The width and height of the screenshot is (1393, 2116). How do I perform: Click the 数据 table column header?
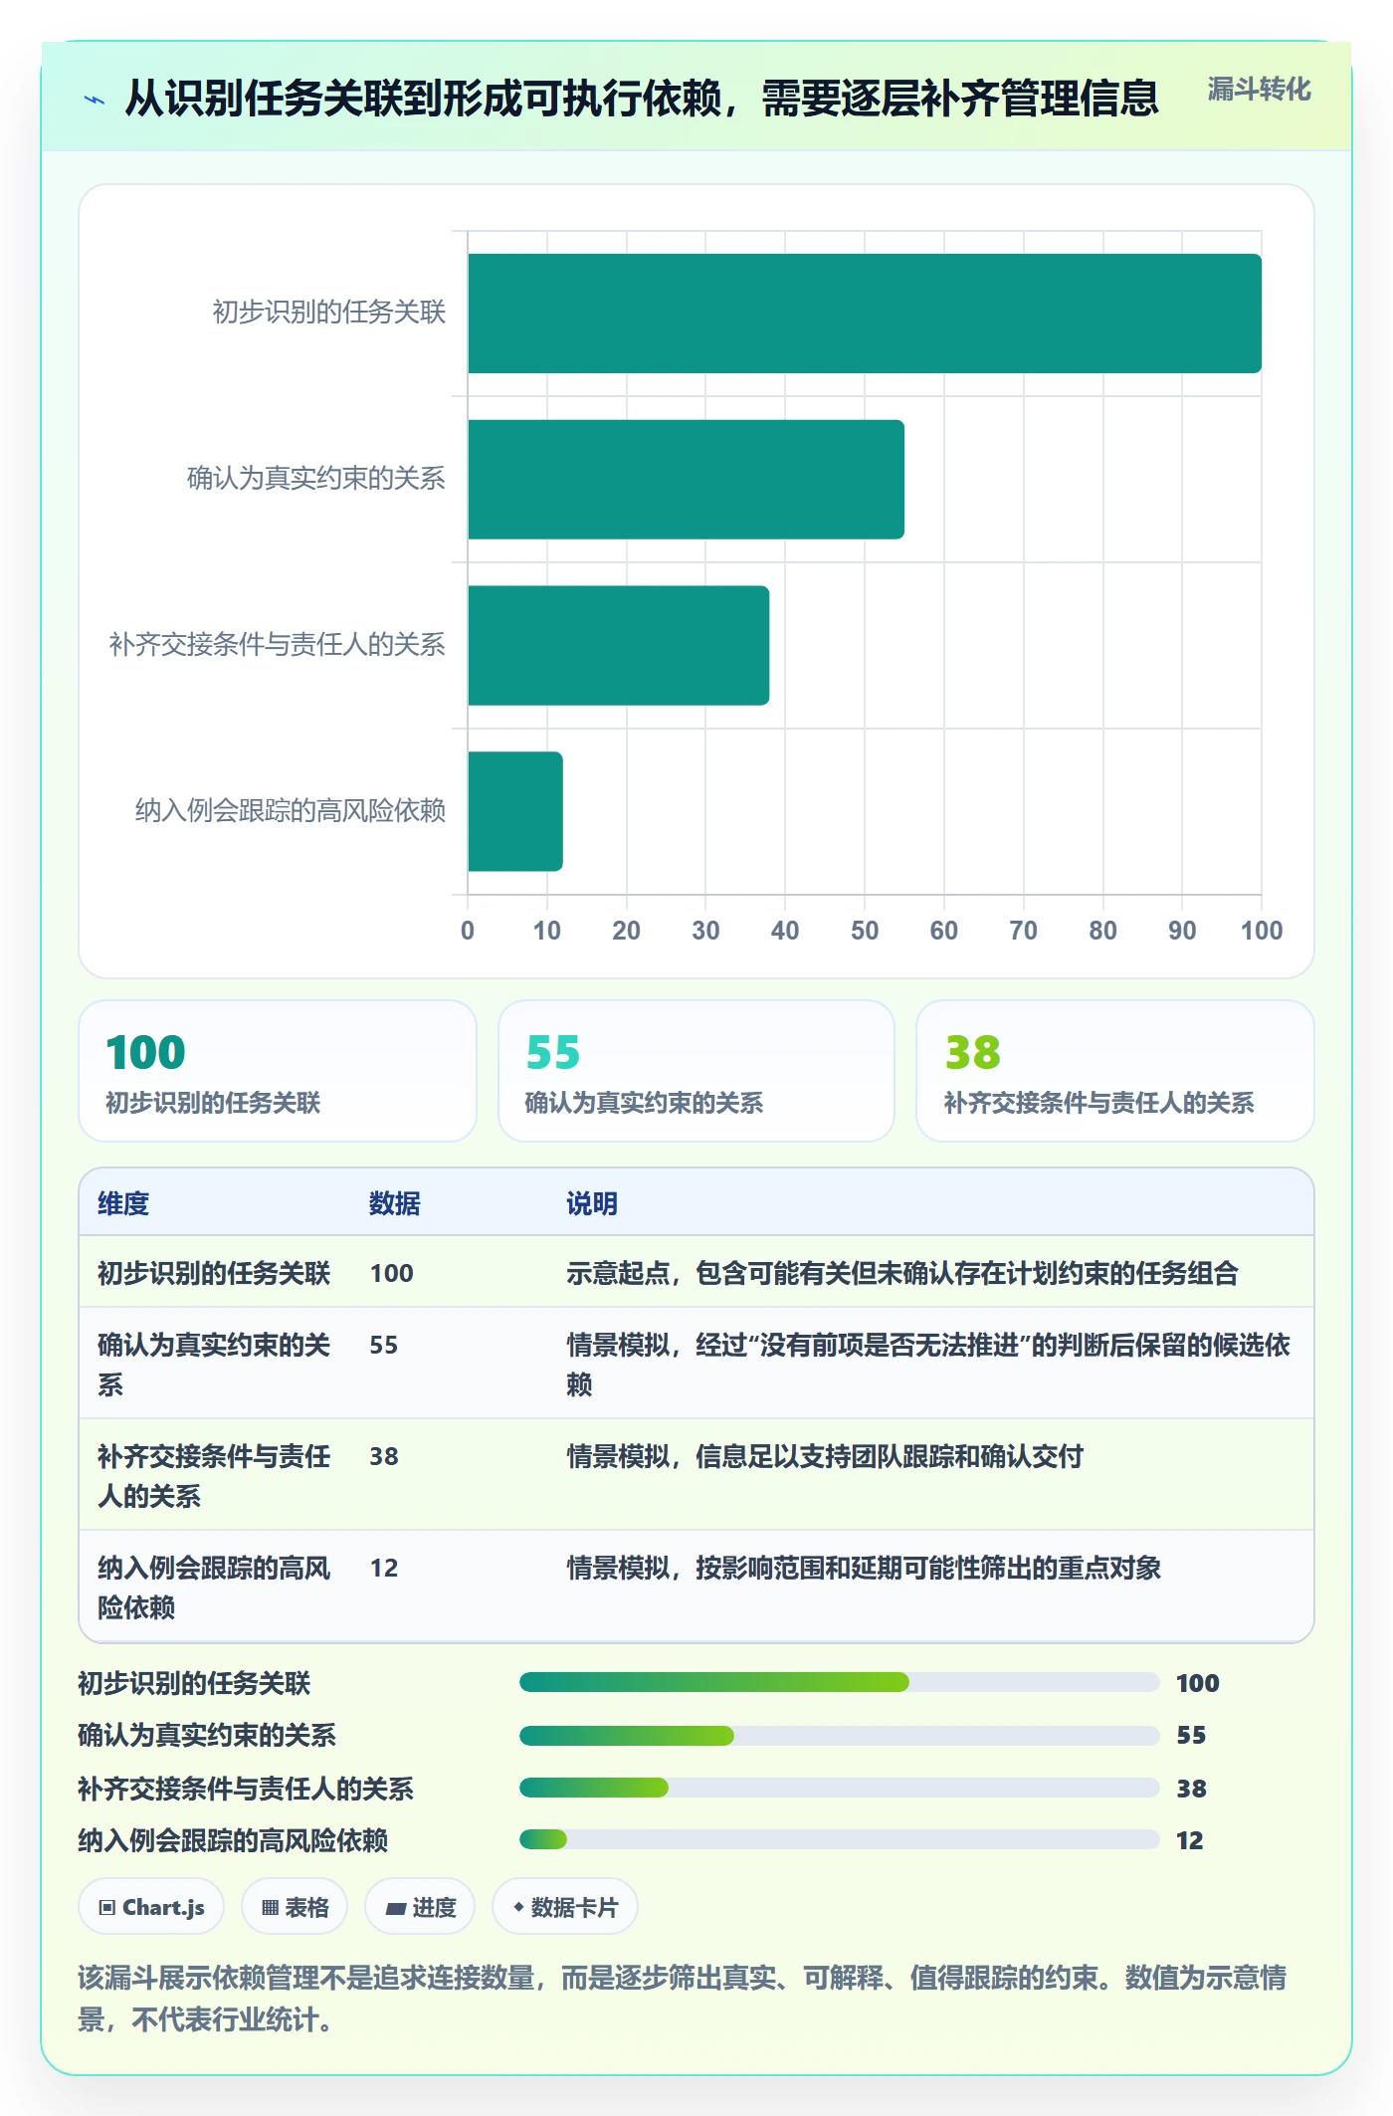pyautogui.click(x=395, y=1203)
